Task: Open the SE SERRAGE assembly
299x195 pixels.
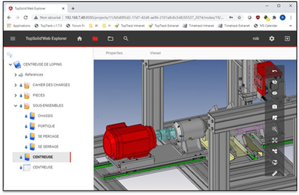Action: 48,147
